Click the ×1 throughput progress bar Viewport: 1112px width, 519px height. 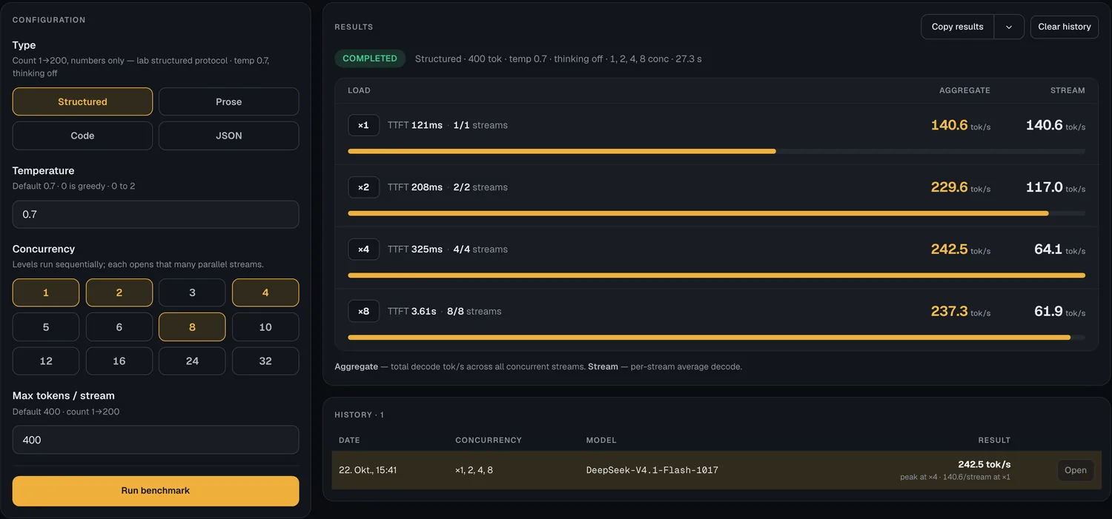click(716, 151)
